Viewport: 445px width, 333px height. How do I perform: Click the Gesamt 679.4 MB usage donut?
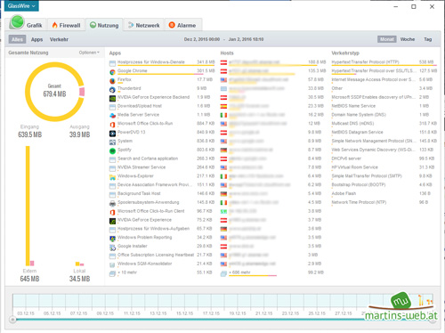(54, 92)
